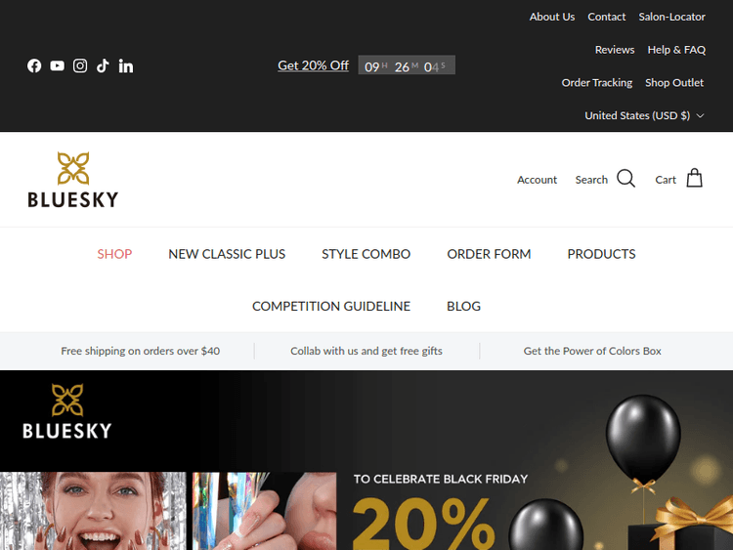Open the NEW CLASSIC PLUS menu
This screenshot has width=733, height=550.
pyautogui.click(x=227, y=254)
